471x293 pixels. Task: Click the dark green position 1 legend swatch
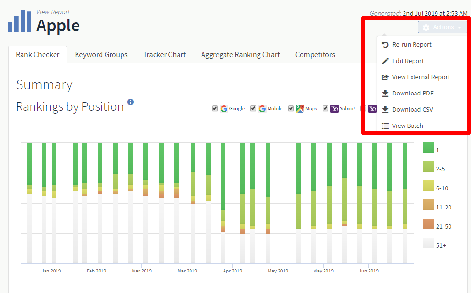(x=428, y=148)
